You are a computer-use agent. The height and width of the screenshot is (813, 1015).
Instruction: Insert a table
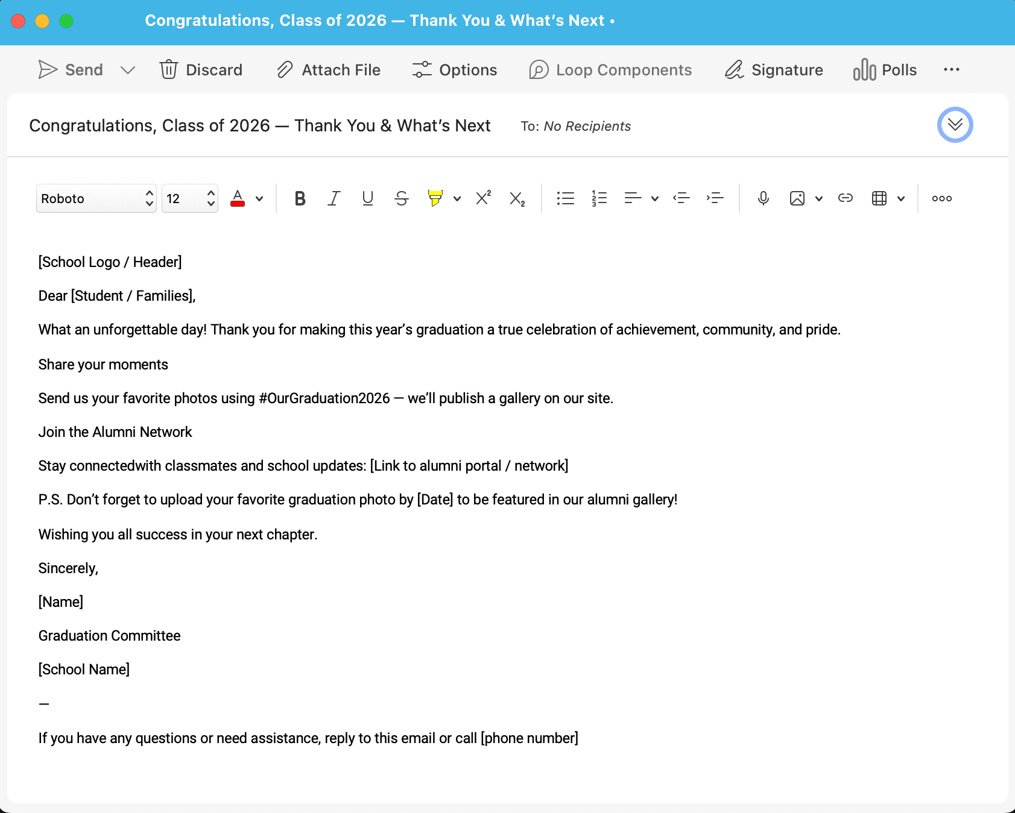tap(879, 198)
